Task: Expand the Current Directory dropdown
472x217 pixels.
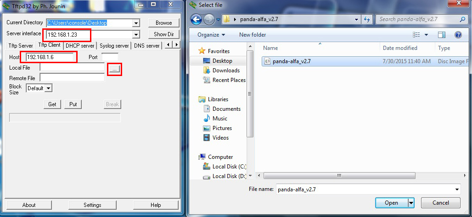Action: [x=136, y=23]
